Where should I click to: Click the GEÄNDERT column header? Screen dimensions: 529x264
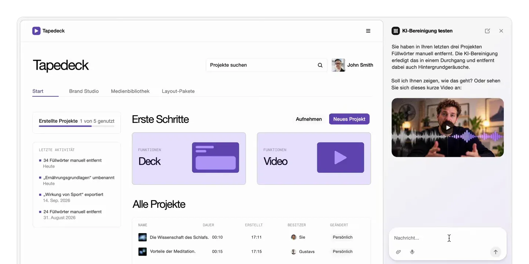click(339, 225)
